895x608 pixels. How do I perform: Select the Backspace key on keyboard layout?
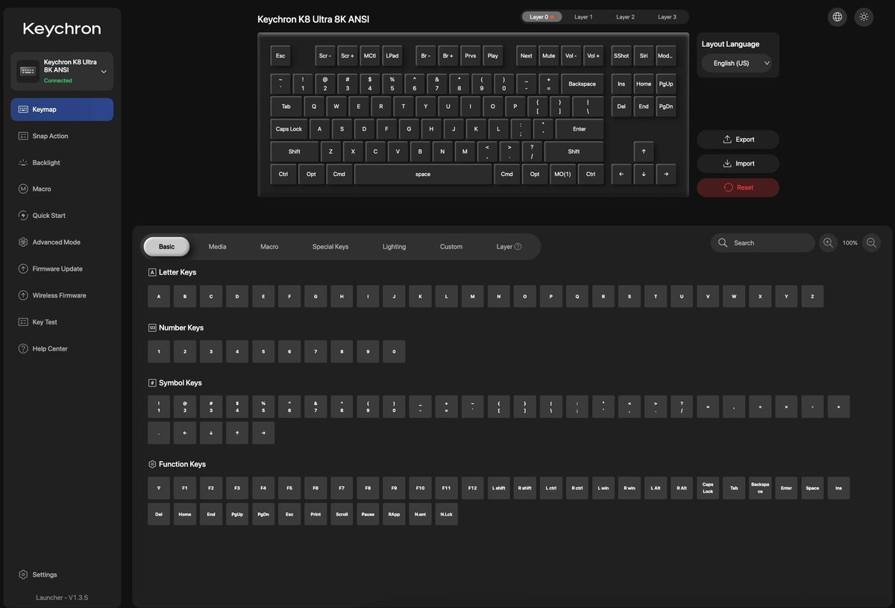click(x=582, y=84)
